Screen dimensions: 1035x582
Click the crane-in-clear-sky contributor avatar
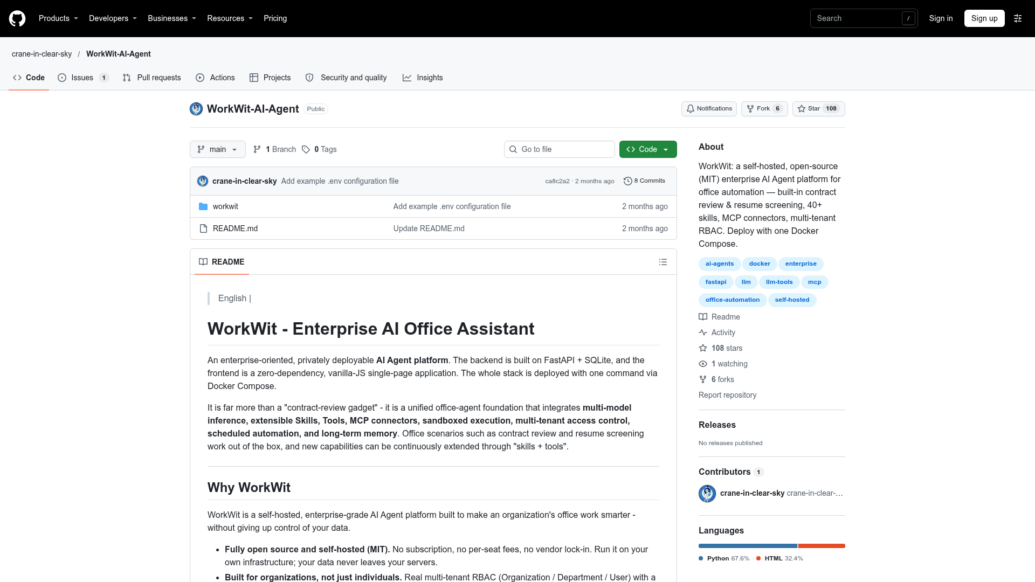point(707,494)
